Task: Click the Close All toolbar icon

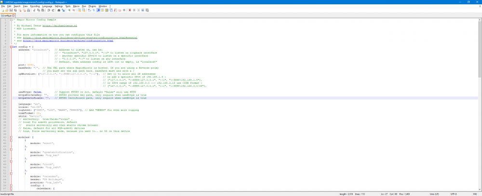Action: [24, 10]
